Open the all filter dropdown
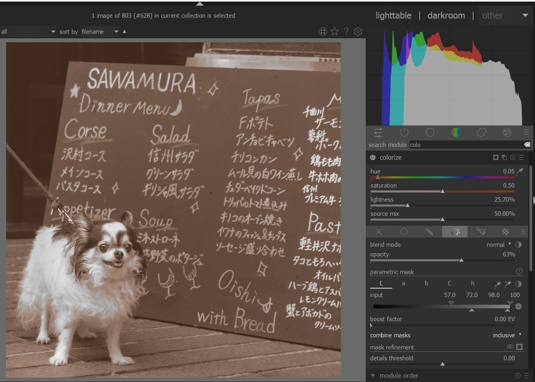Viewport: 535px width, 382px height. point(29,32)
